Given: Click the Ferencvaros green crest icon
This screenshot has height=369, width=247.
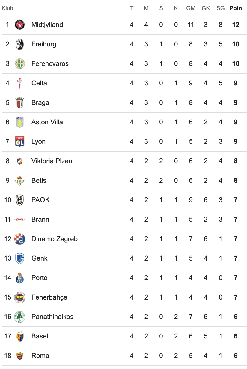Looking at the screenshot, I should coord(20,63).
